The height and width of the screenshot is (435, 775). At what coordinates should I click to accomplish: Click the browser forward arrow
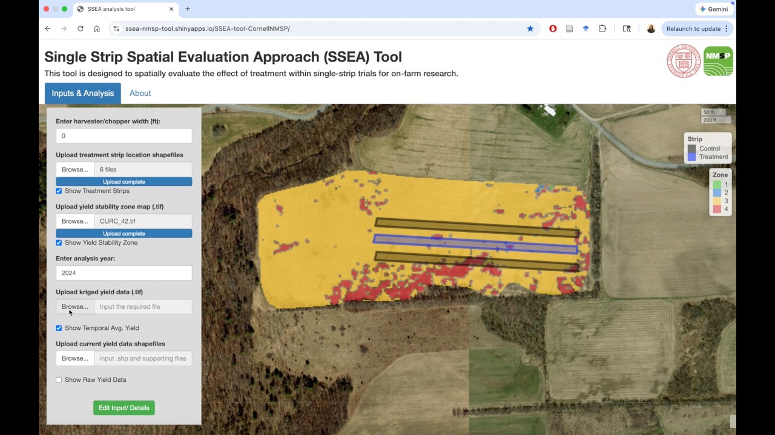click(x=64, y=28)
